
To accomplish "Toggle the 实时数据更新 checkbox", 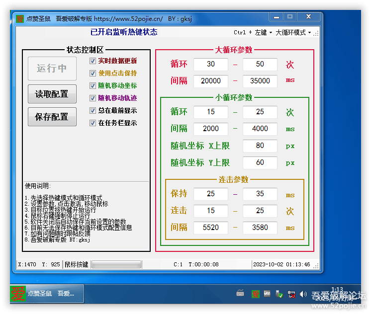I will [x=93, y=61].
